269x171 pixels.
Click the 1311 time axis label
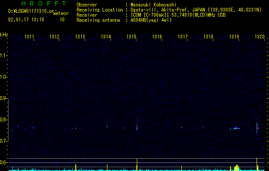29,36
